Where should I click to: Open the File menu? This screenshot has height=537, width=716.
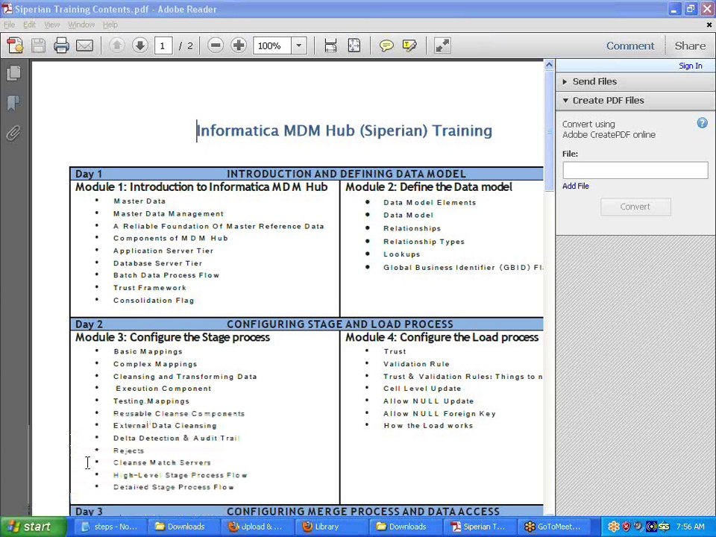(9, 25)
